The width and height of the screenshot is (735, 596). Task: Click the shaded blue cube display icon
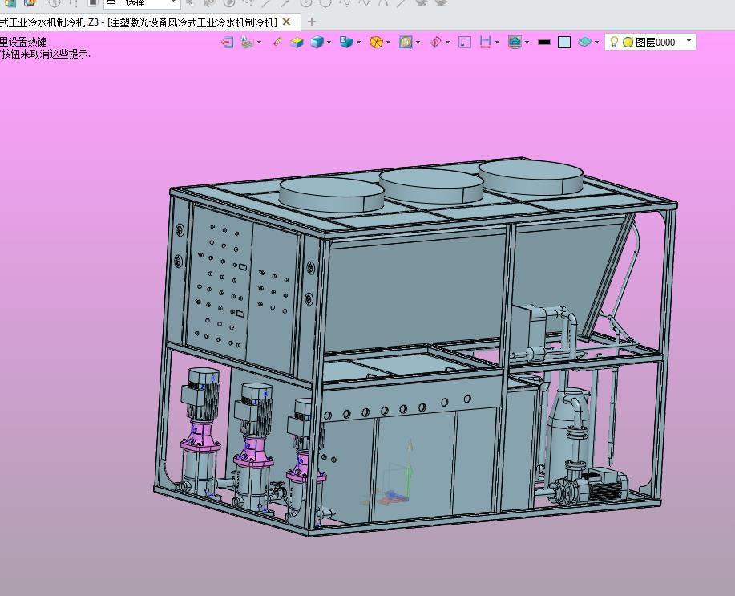click(317, 43)
